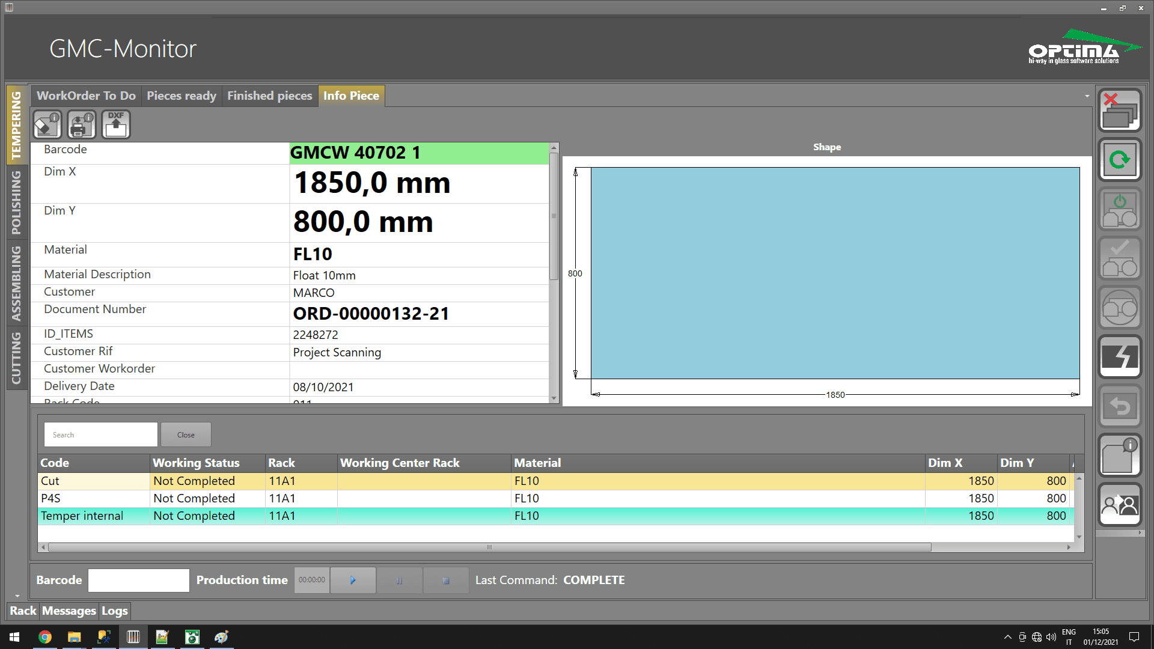Sort by the Working Status column header
This screenshot has width=1154, height=649.
tap(207, 463)
